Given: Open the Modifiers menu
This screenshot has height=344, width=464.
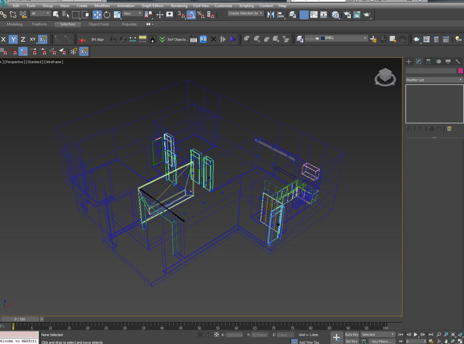Looking at the screenshot, I should click(102, 6).
